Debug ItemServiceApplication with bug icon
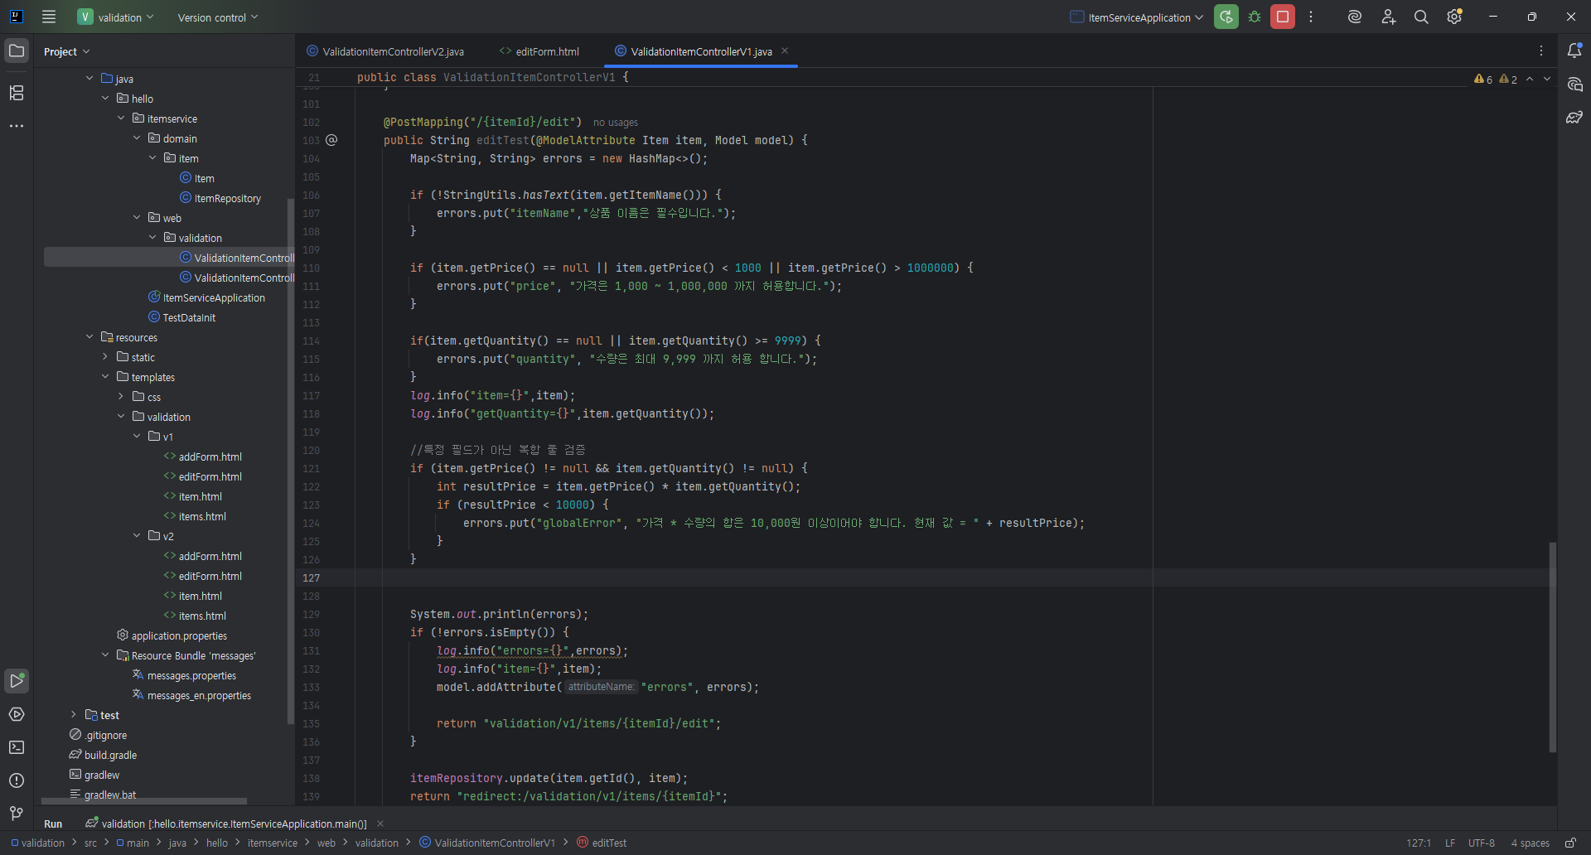 (x=1255, y=17)
